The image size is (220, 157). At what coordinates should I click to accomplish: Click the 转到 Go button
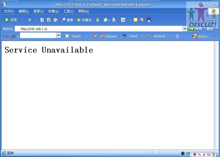(196, 29)
